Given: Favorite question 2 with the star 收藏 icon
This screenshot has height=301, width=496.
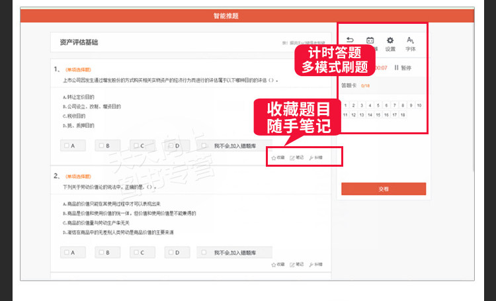Looking at the screenshot, I should (x=278, y=265).
